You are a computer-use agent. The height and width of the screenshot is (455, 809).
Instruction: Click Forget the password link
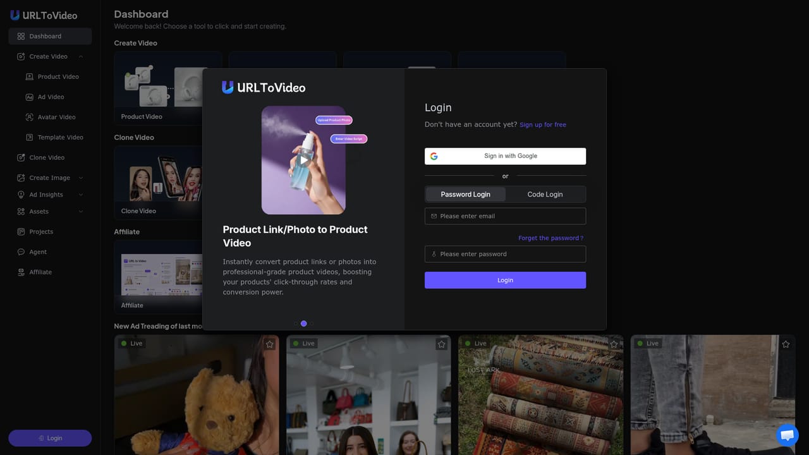tap(550, 238)
